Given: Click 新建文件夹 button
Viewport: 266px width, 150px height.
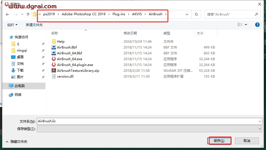Looking at the screenshot, I should (34, 25).
